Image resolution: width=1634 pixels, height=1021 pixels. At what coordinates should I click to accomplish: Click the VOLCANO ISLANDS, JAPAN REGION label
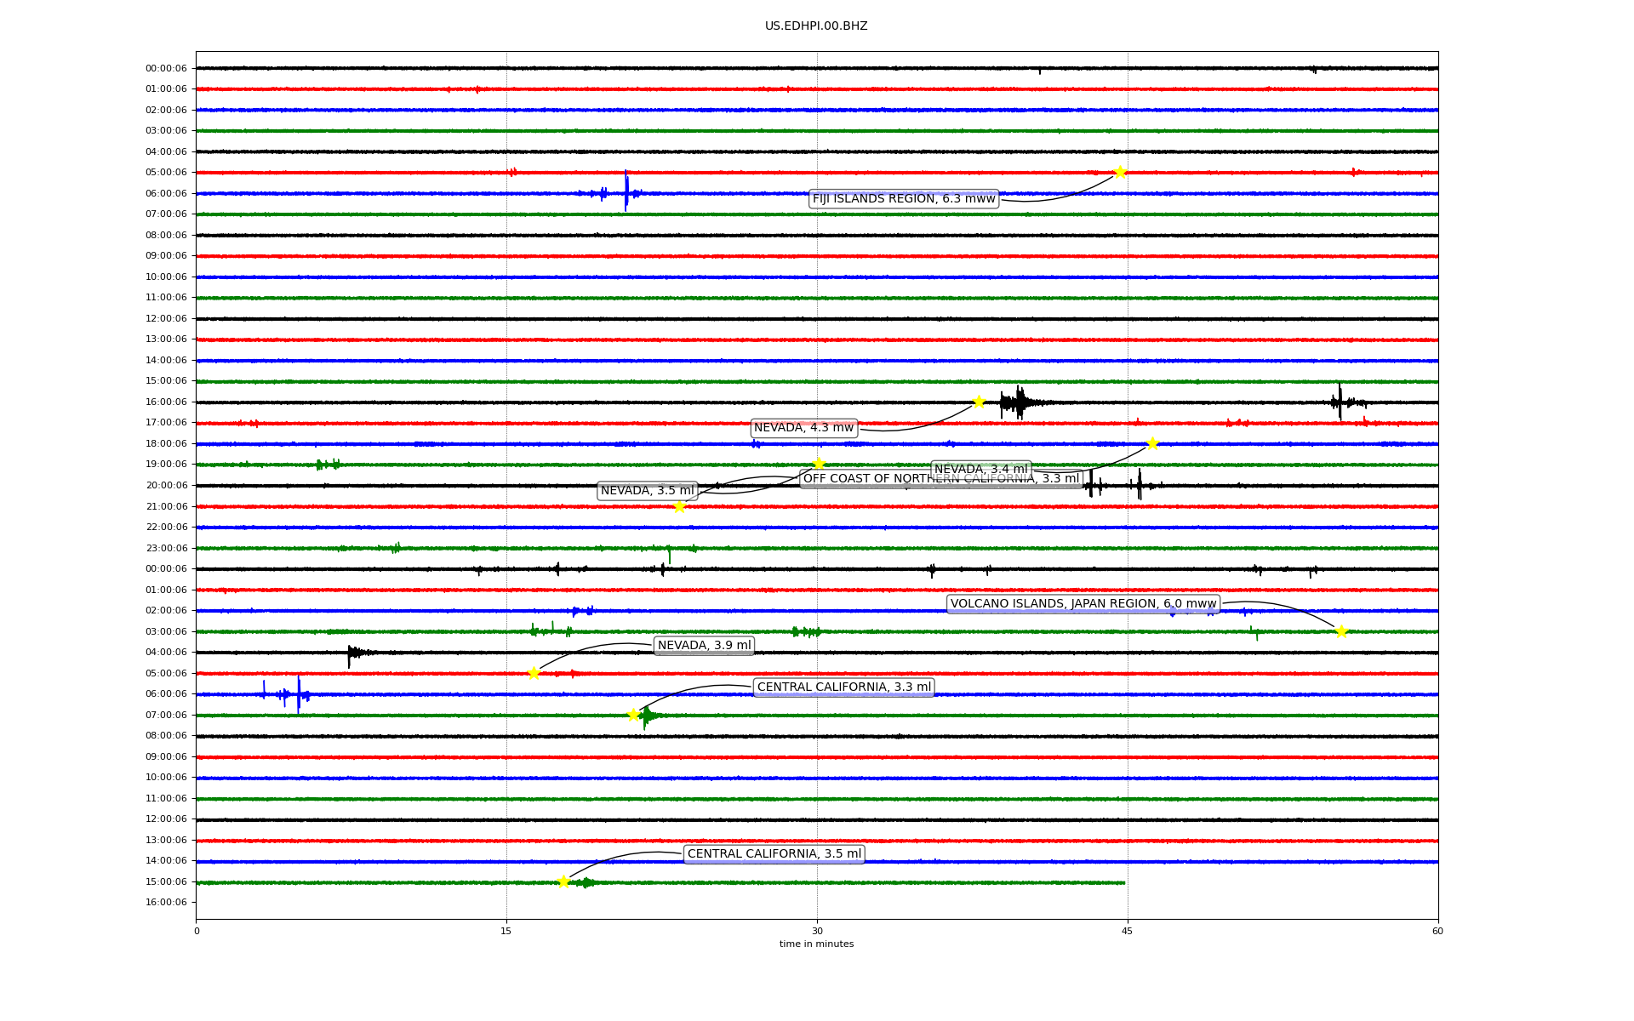point(1083,604)
